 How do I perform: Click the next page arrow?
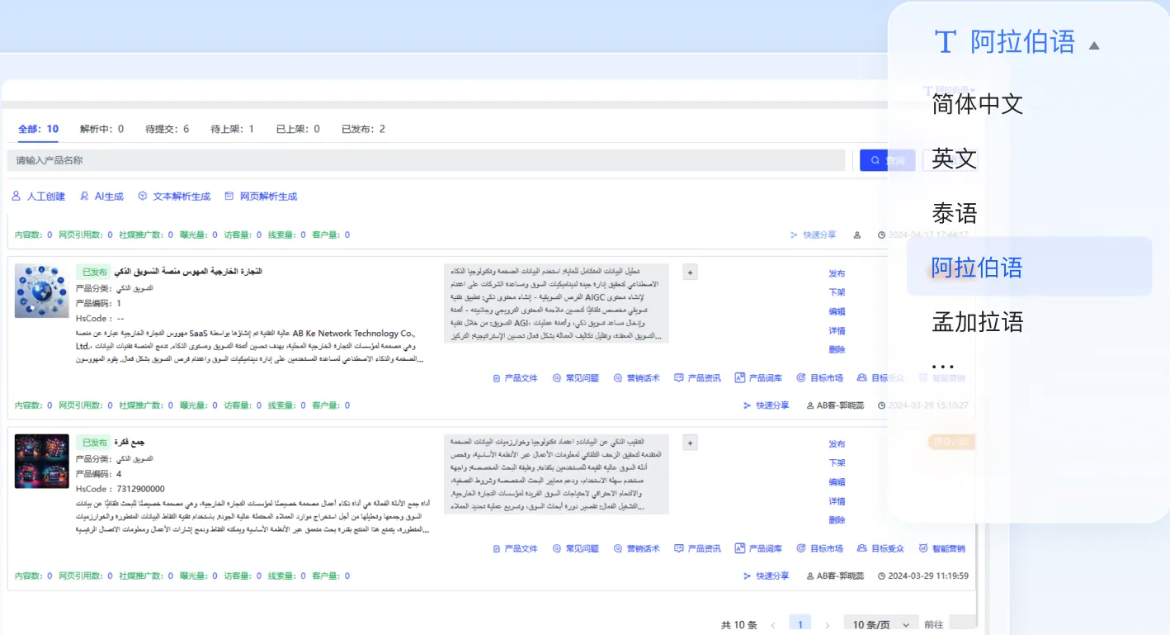(x=828, y=625)
